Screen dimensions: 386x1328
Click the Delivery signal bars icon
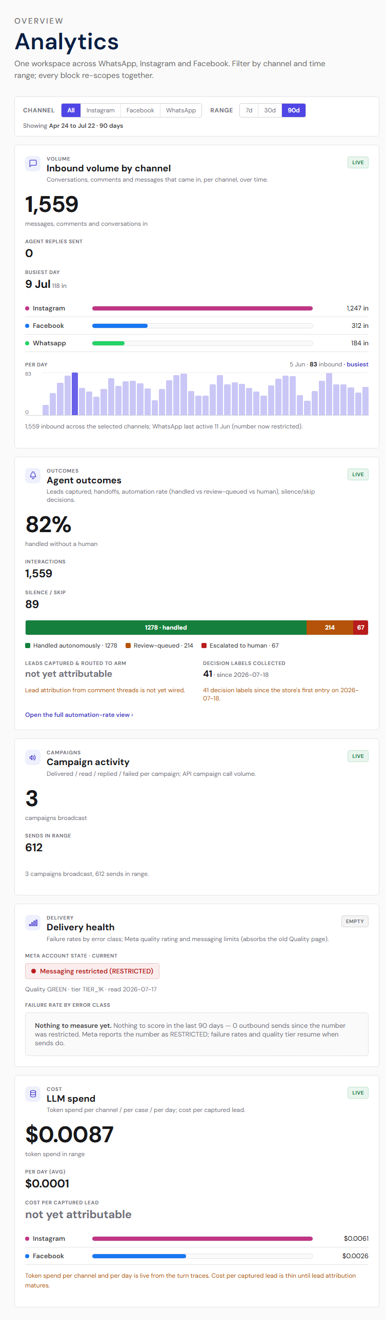click(x=33, y=923)
